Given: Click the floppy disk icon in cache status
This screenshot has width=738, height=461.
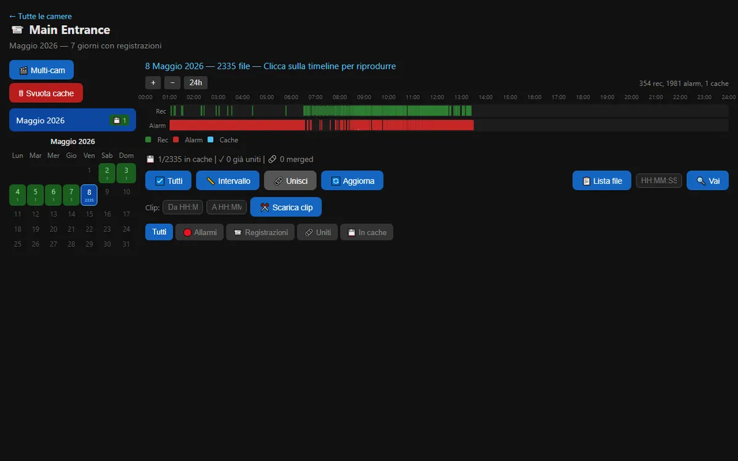Looking at the screenshot, I should tap(150, 159).
